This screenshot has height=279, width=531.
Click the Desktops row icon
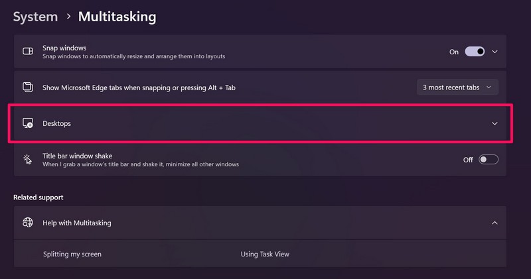(x=28, y=123)
